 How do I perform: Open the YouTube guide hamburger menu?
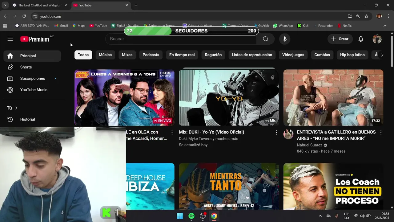pyautogui.click(x=10, y=39)
